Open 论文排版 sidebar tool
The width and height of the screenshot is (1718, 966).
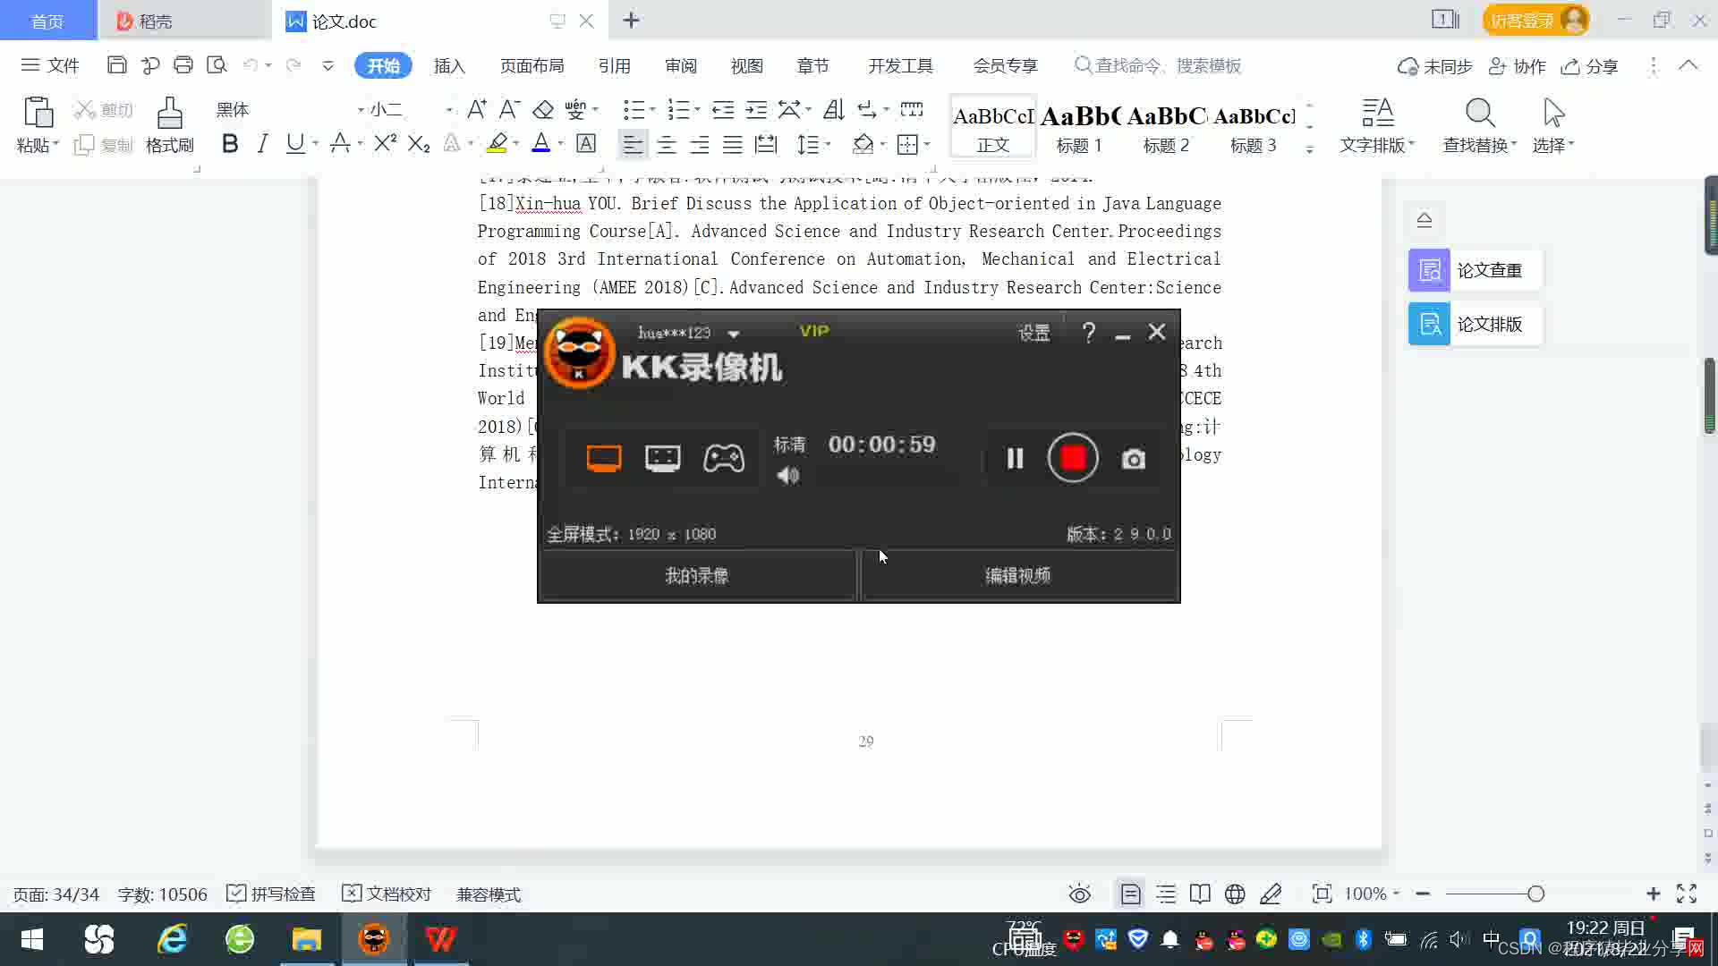click(1474, 324)
